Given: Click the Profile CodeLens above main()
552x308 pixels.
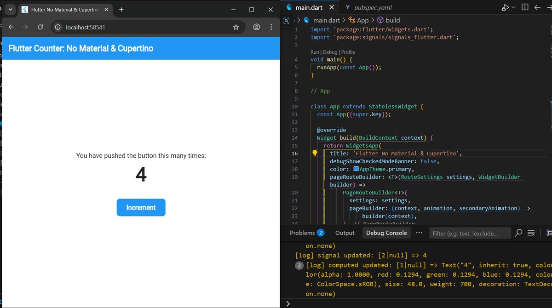Looking at the screenshot, I should (348, 52).
